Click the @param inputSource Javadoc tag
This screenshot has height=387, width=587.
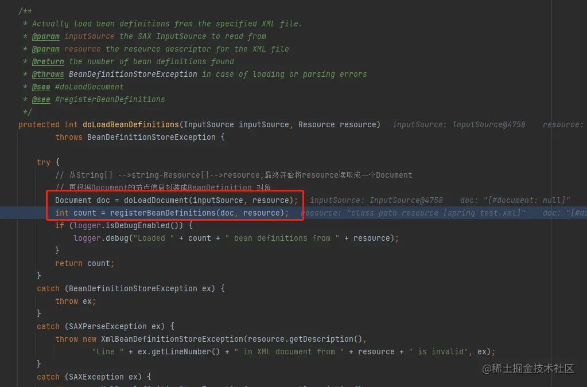tap(73, 36)
